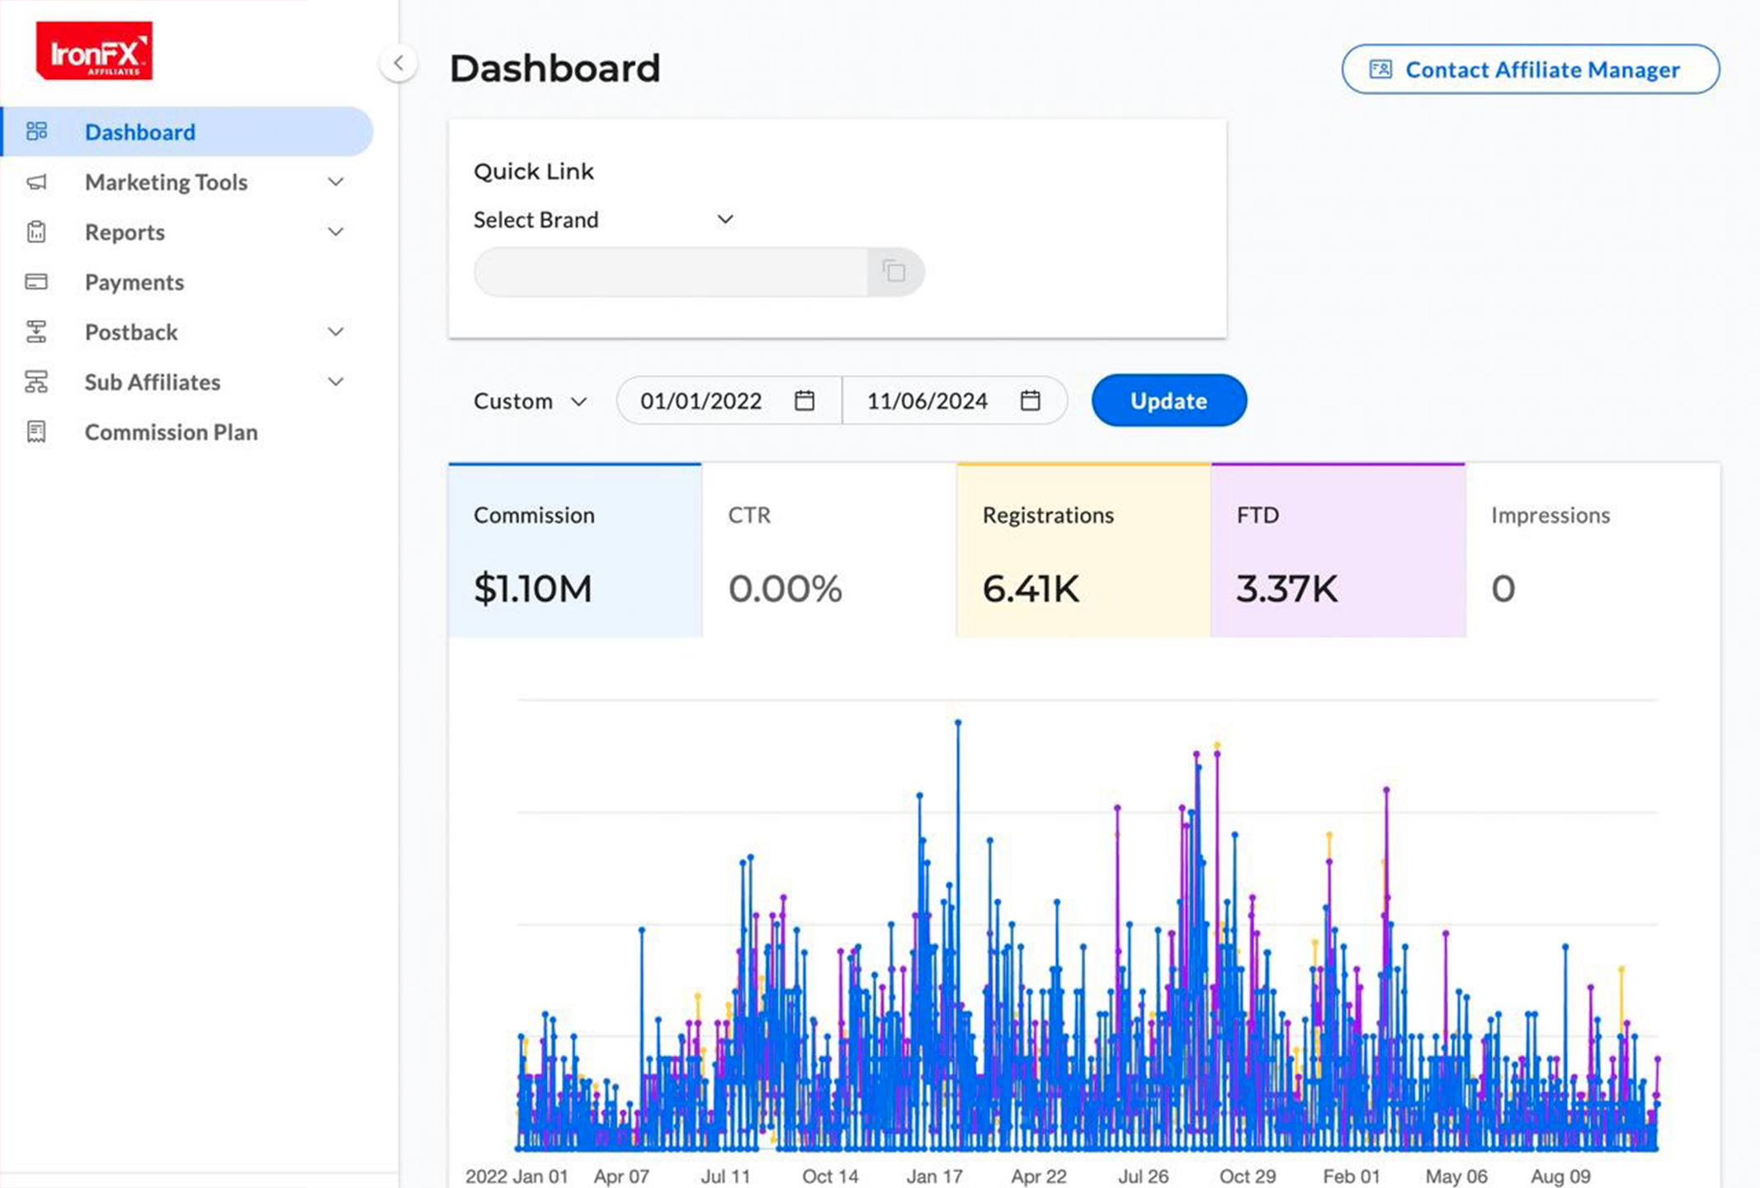Click Contact Affiliate Manager button
1760x1188 pixels.
1530,69
